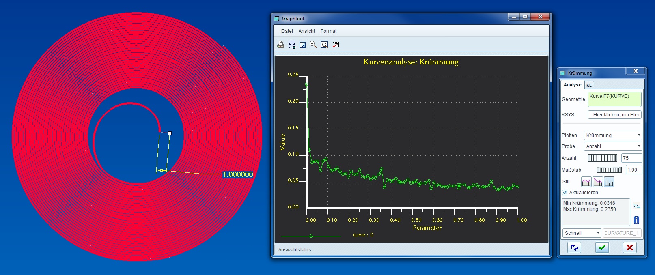Click the CURVATURE_1 name field
The width and height of the screenshot is (655, 275).
click(622, 233)
